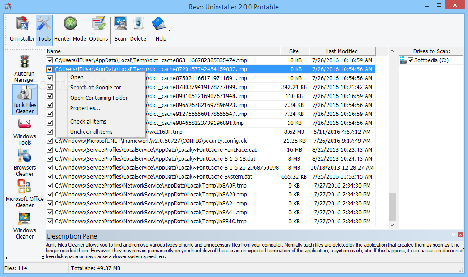The height and width of the screenshot is (277, 468).
Task: Select ib8A20.tmp file row
Action: point(210,195)
